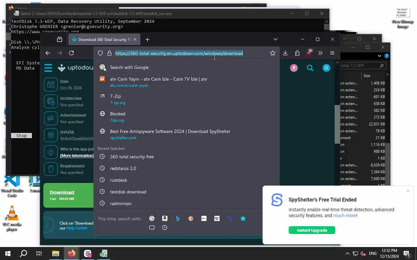
Task: Search this time with Google icon
Action: click(152, 218)
